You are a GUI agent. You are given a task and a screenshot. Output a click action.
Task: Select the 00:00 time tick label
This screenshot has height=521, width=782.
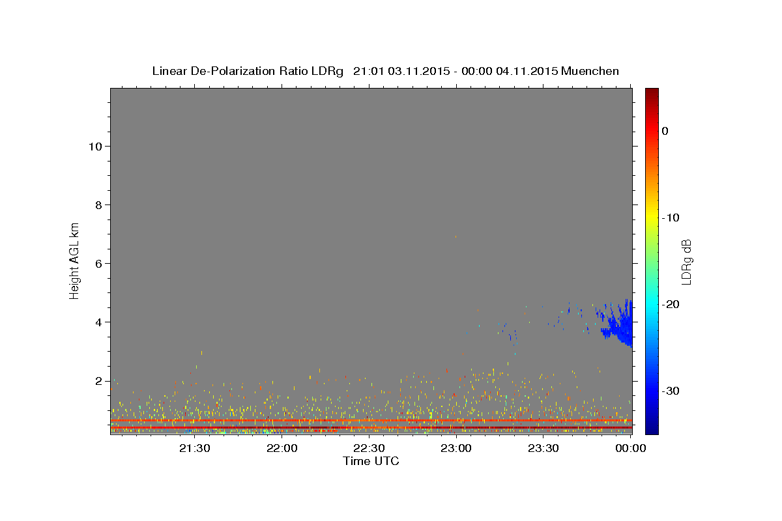point(630,448)
